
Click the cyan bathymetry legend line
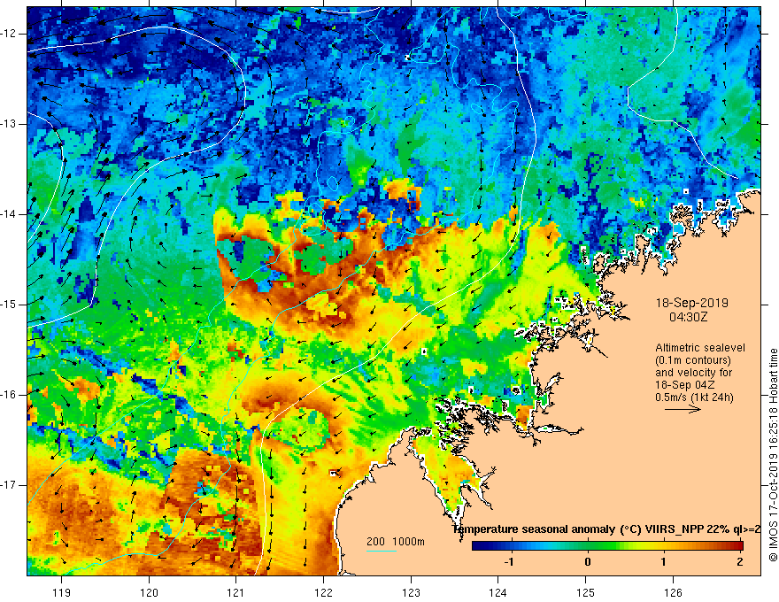(x=381, y=551)
